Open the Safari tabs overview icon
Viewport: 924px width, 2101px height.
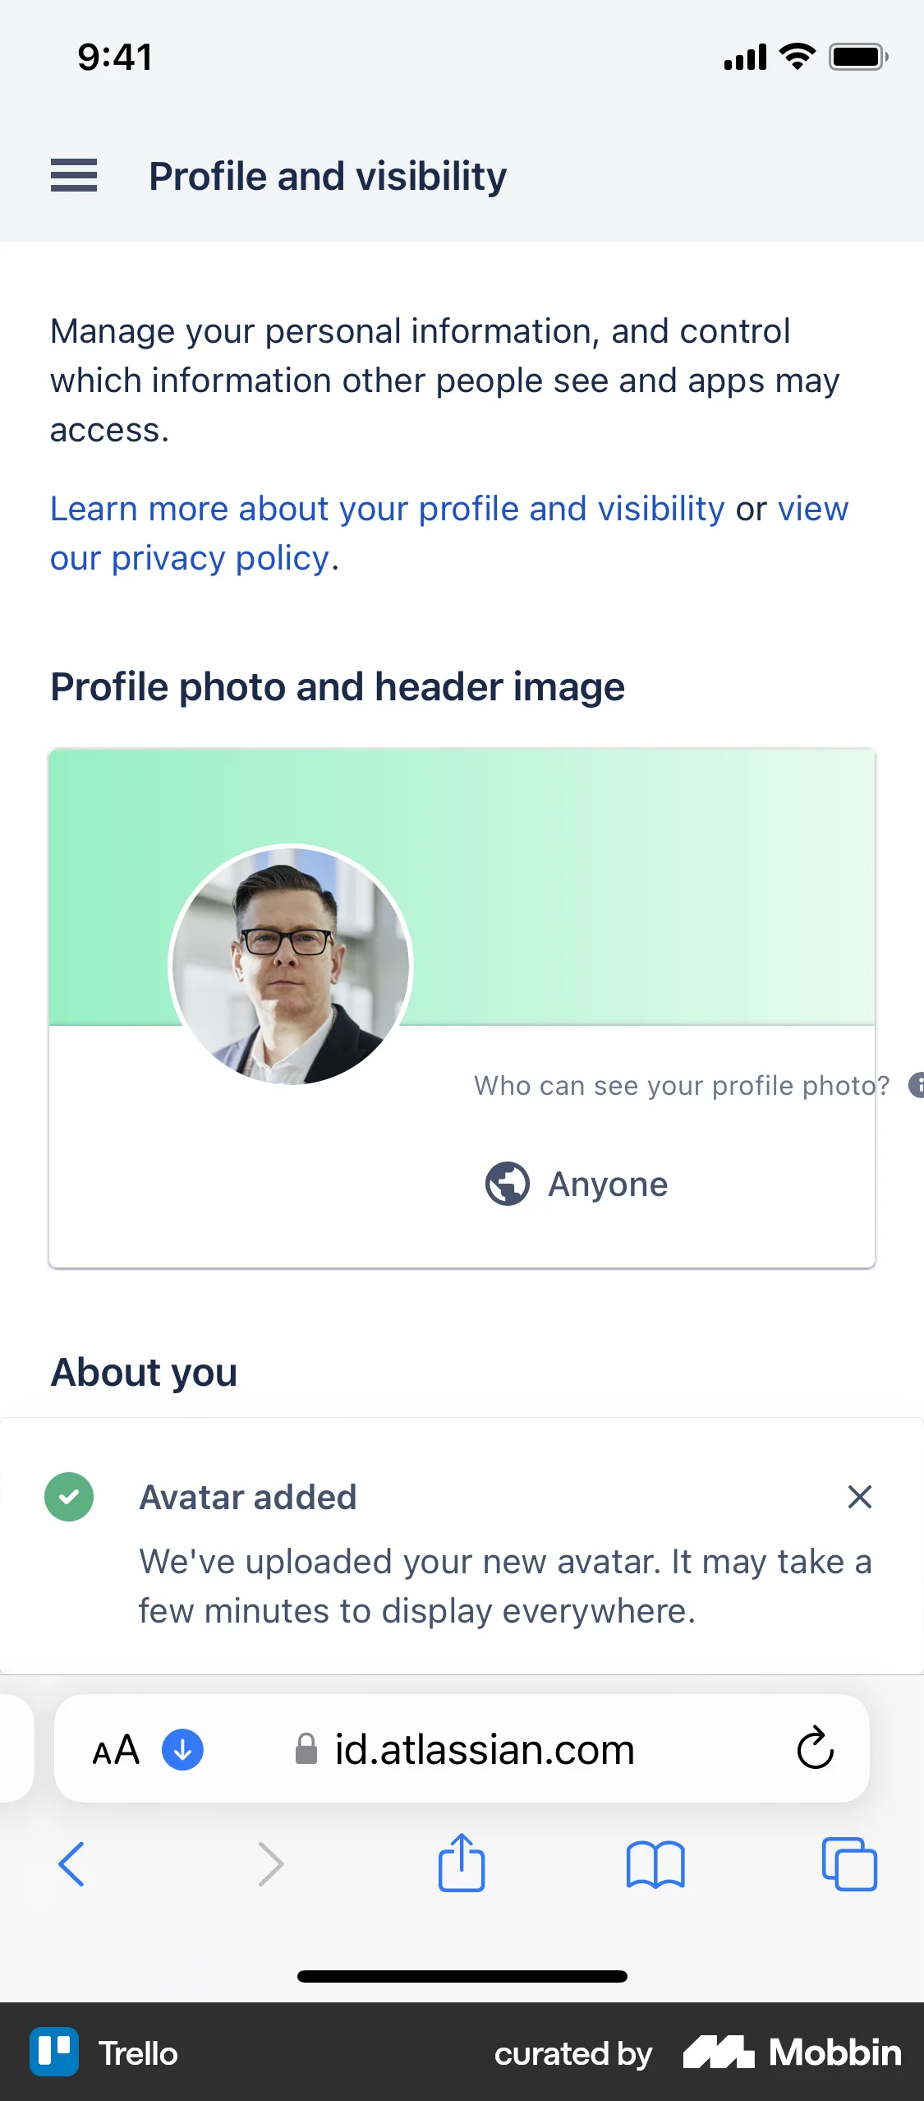coord(849,1863)
